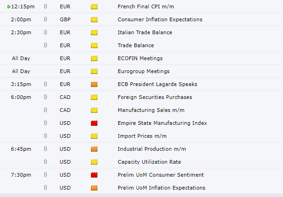Toggle sound alert for Import Prices m/m

click(x=45, y=136)
